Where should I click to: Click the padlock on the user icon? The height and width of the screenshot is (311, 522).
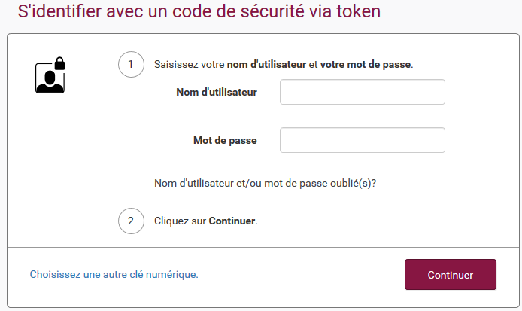(59, 64)
